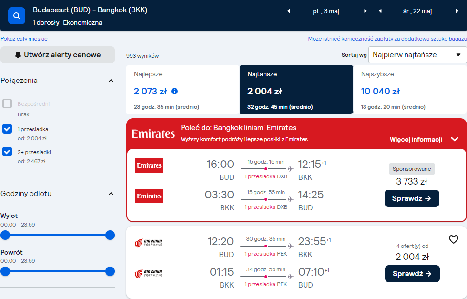Collapse the Godziny odlotu section

[111, 194]
